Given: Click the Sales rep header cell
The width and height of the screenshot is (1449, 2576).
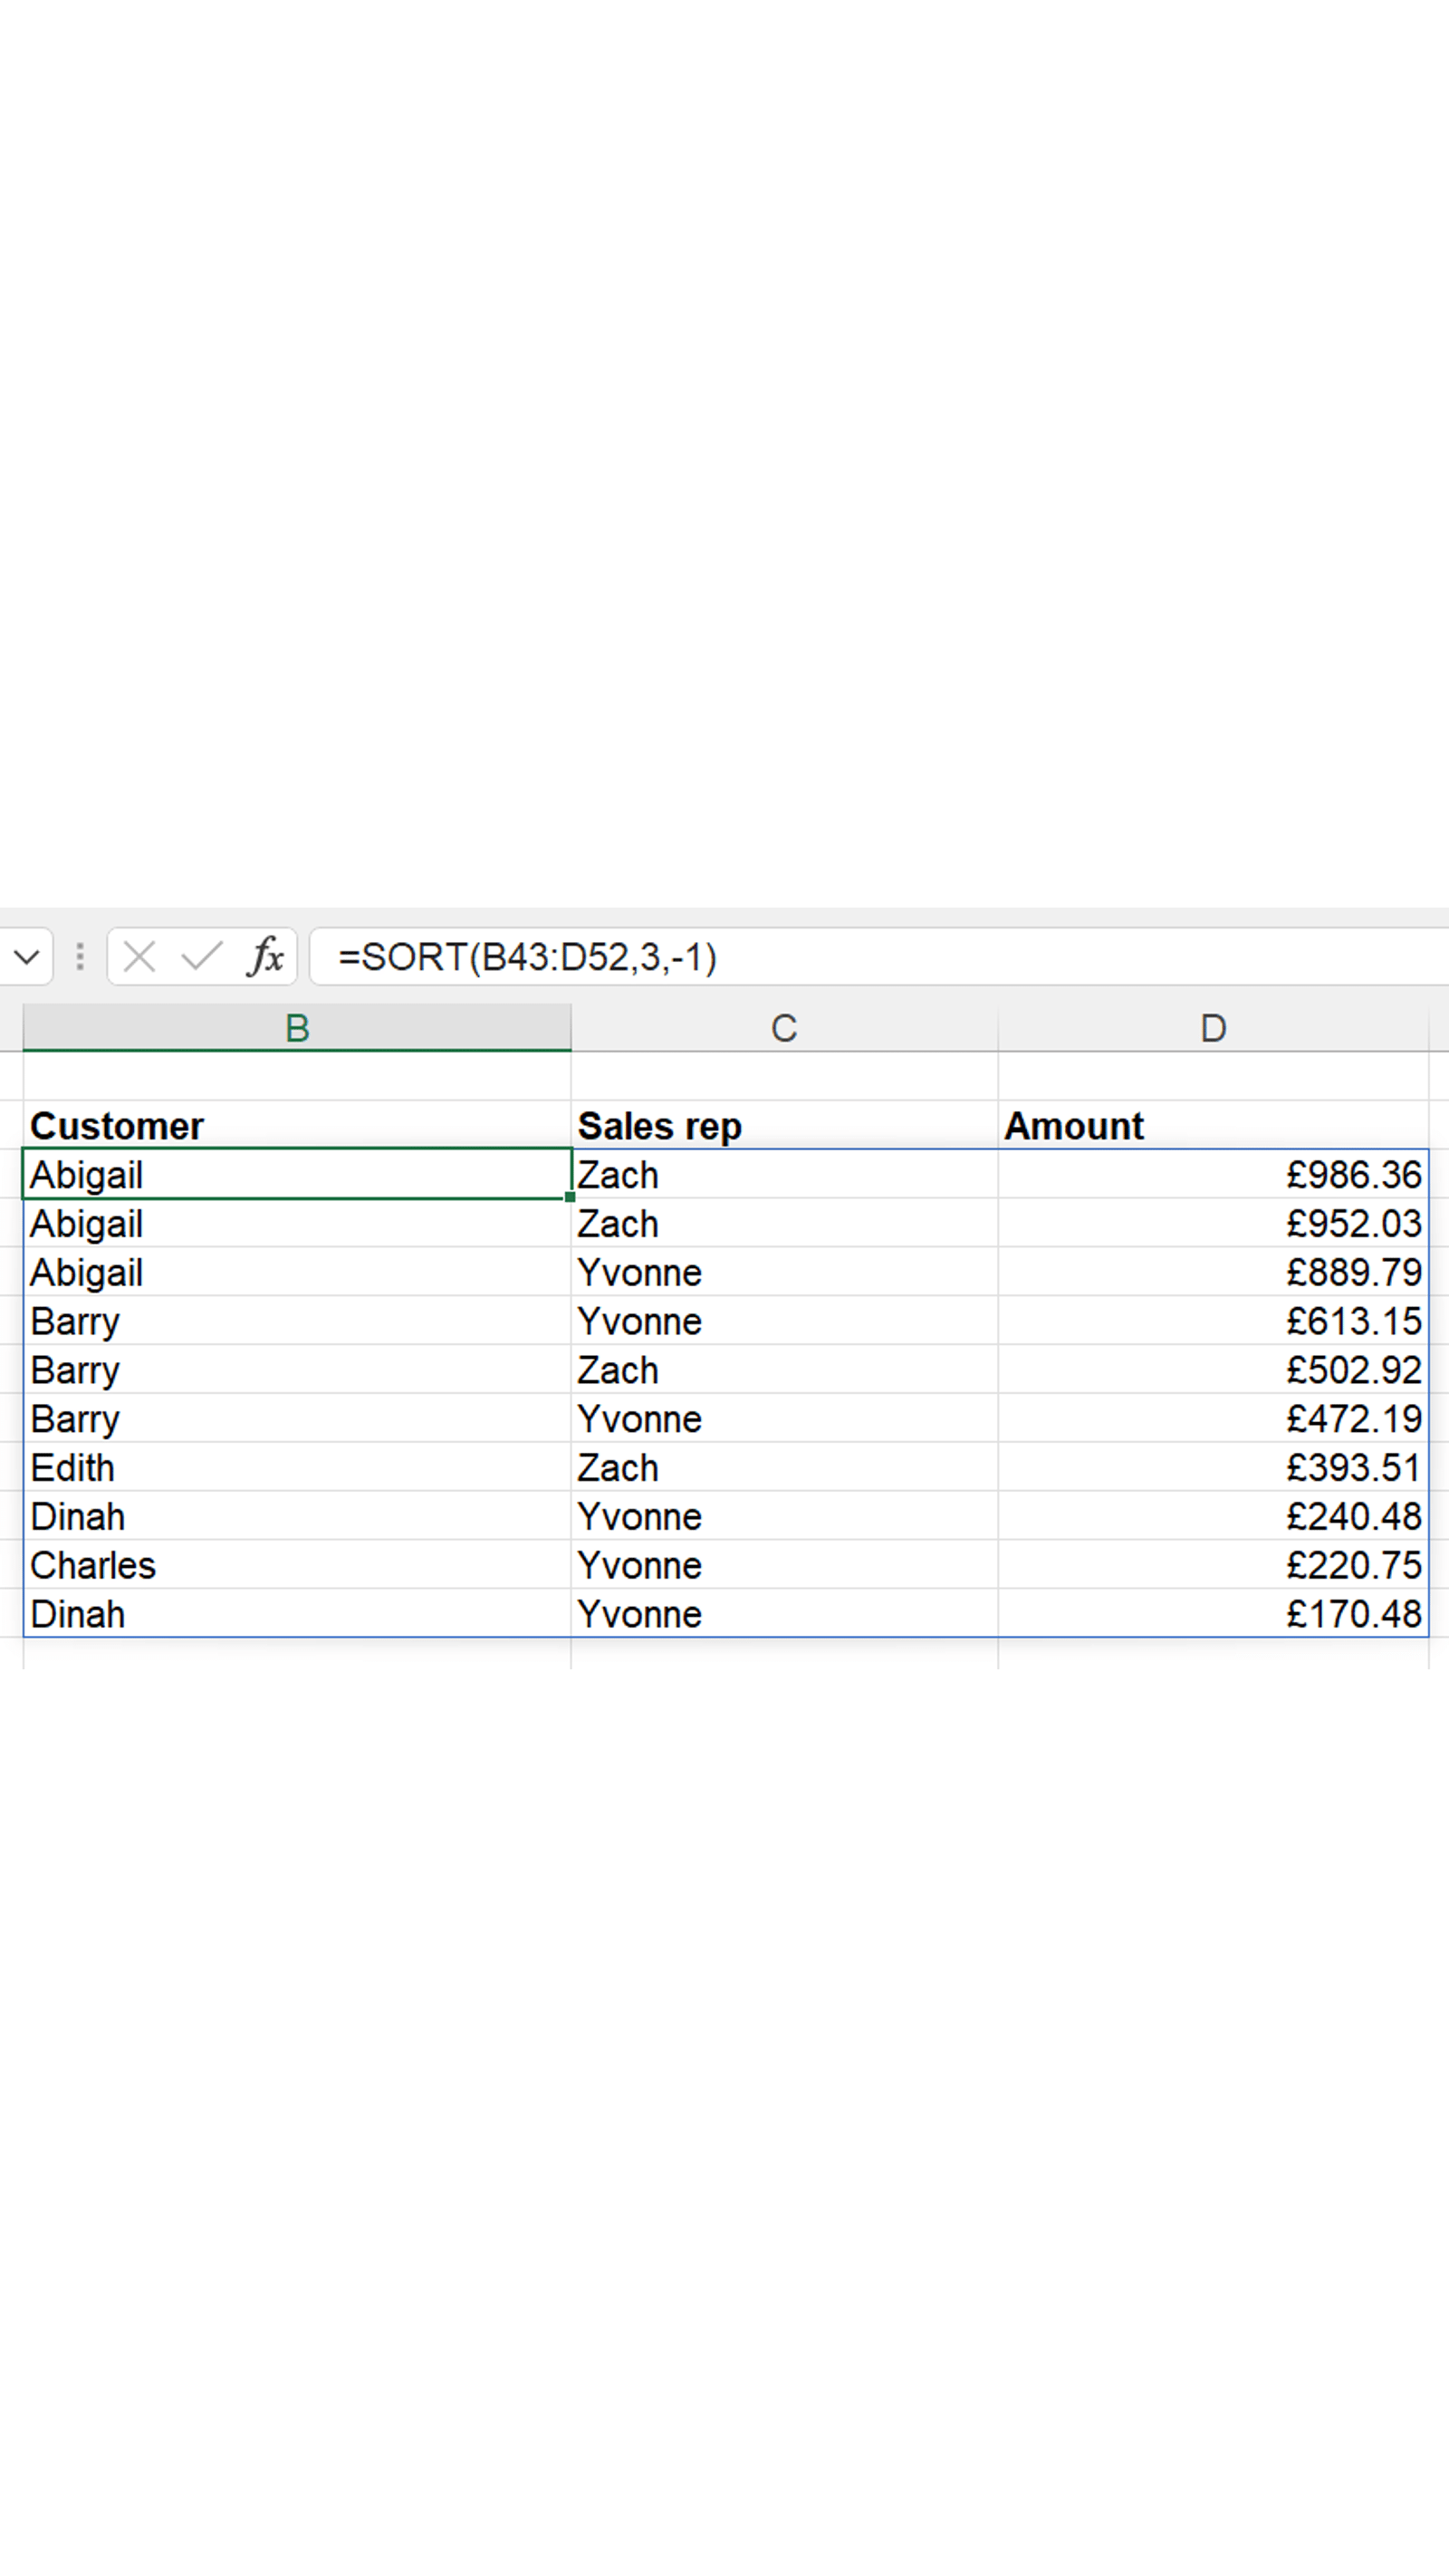Looking at the screenshot, I should (x=784, y=1126).
